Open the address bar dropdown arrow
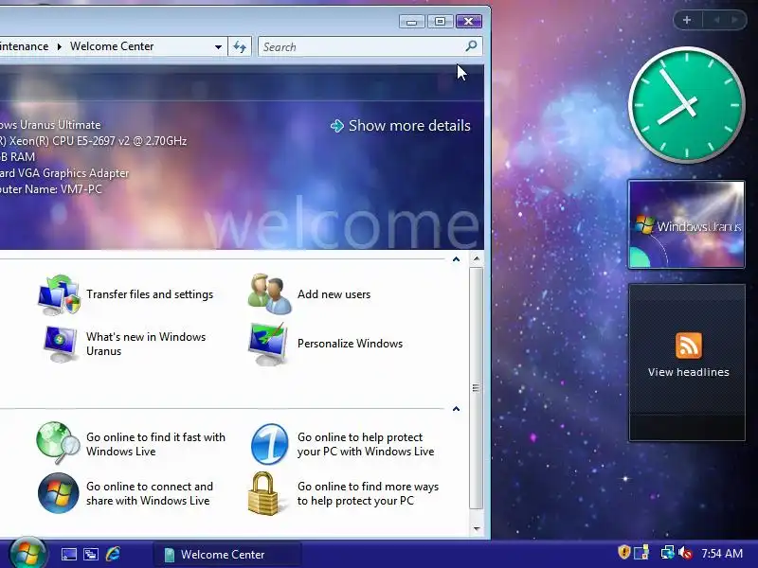Screen dimensions: 758x568 (218, 46)
